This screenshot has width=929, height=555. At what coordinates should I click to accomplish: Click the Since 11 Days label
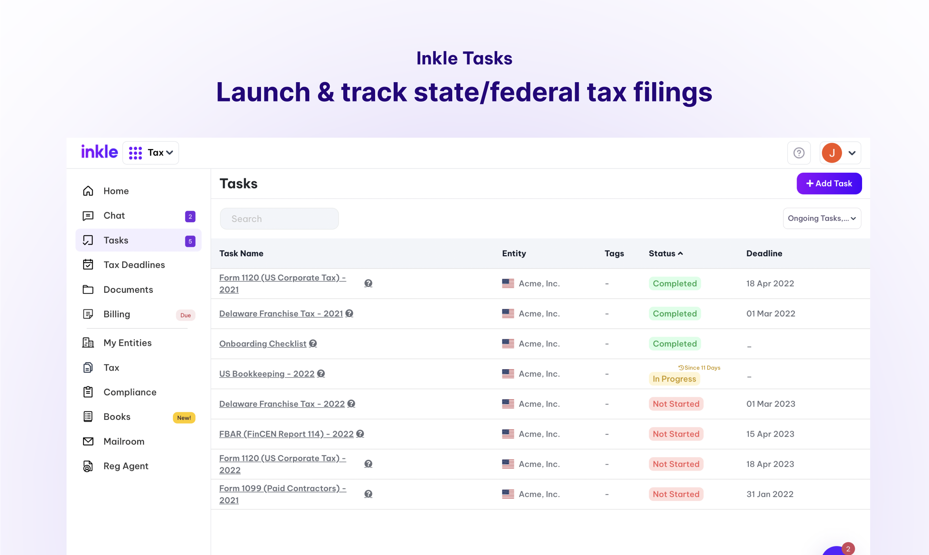point(699,368)
